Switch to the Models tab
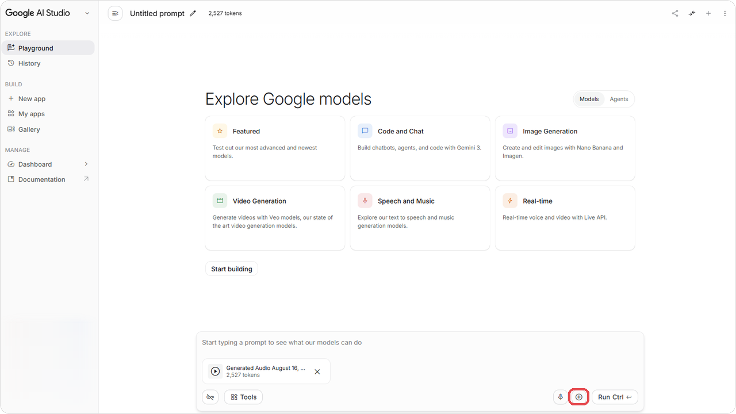This screenshot has height=414, width=736. tap(589, 99)
